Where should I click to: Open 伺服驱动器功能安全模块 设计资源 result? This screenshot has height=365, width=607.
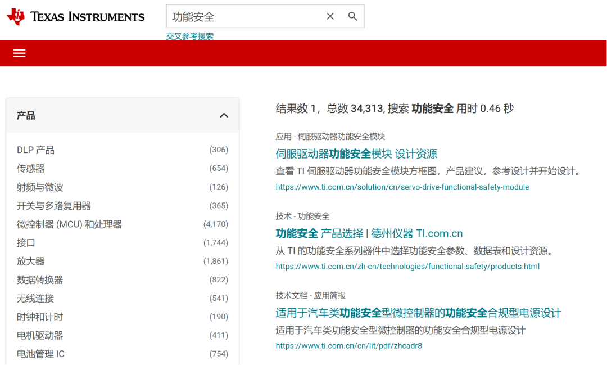point(356,154)
